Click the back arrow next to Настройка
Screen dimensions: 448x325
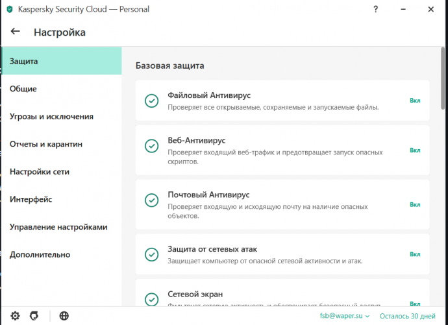point(16,31)
